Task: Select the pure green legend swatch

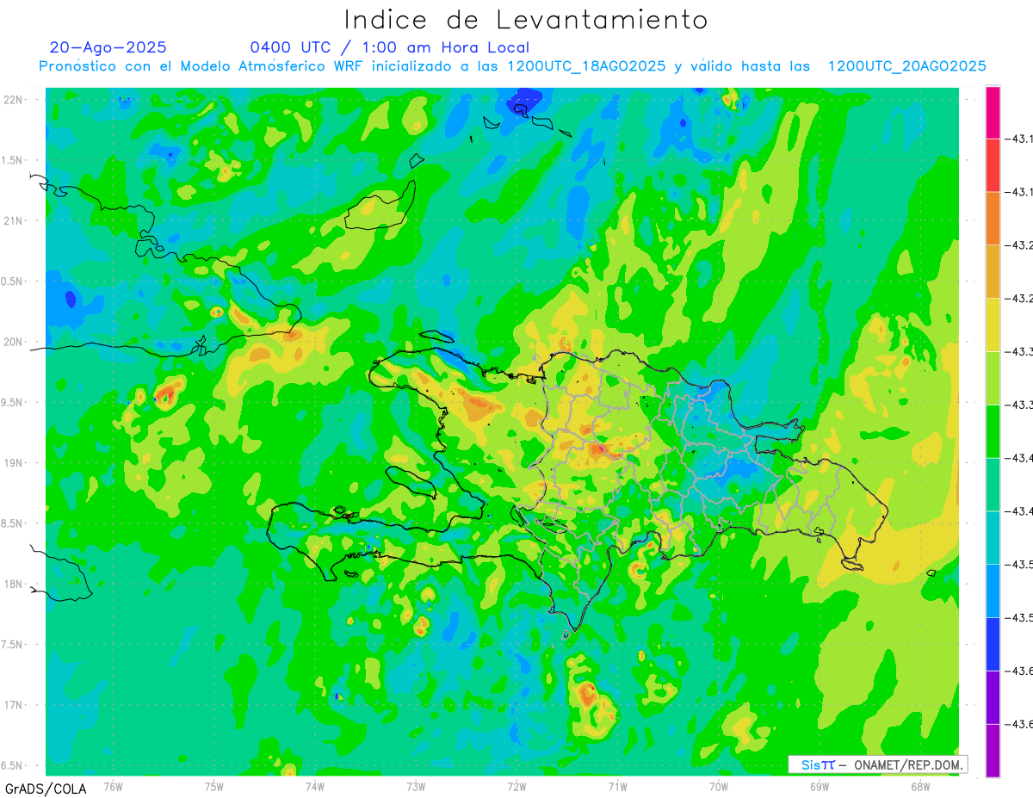Action: tap(993, 431)
